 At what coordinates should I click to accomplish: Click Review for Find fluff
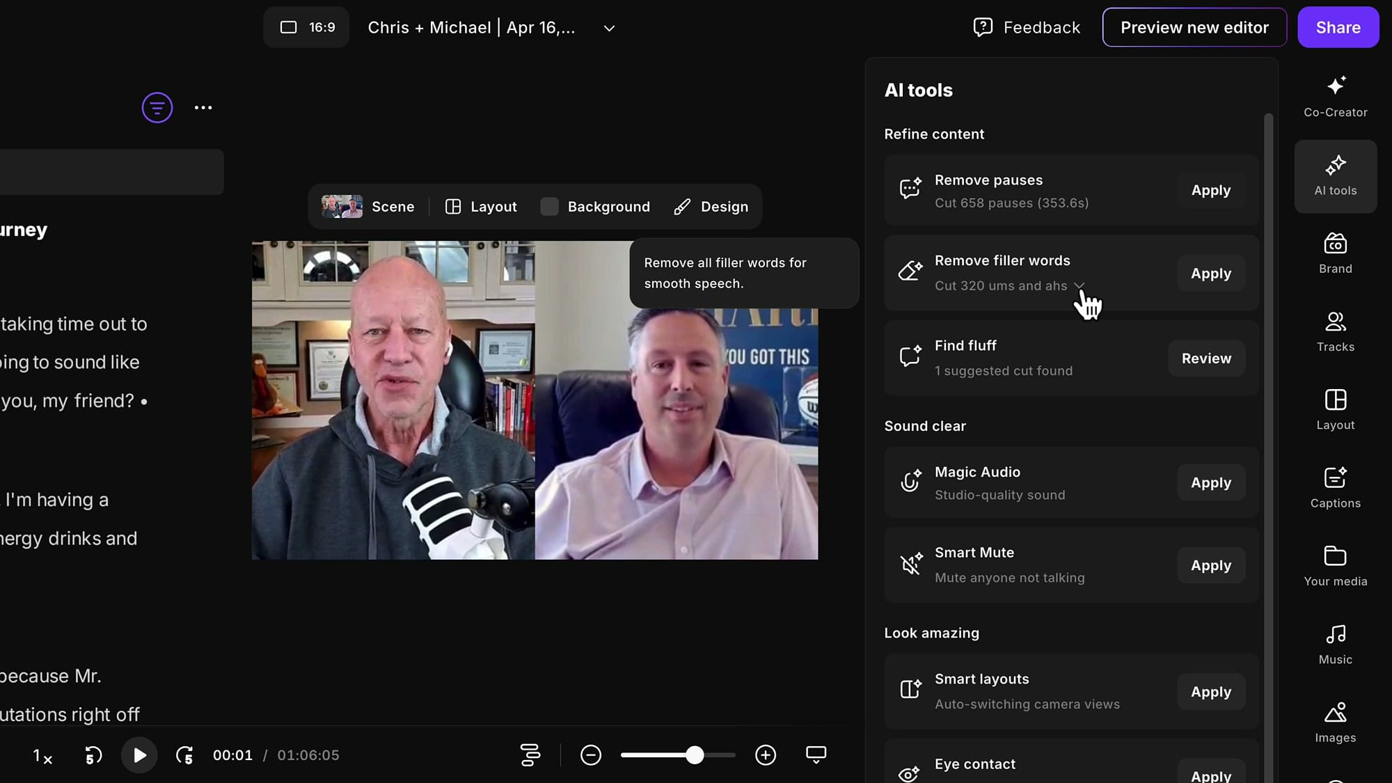(x=1206, y=358)
